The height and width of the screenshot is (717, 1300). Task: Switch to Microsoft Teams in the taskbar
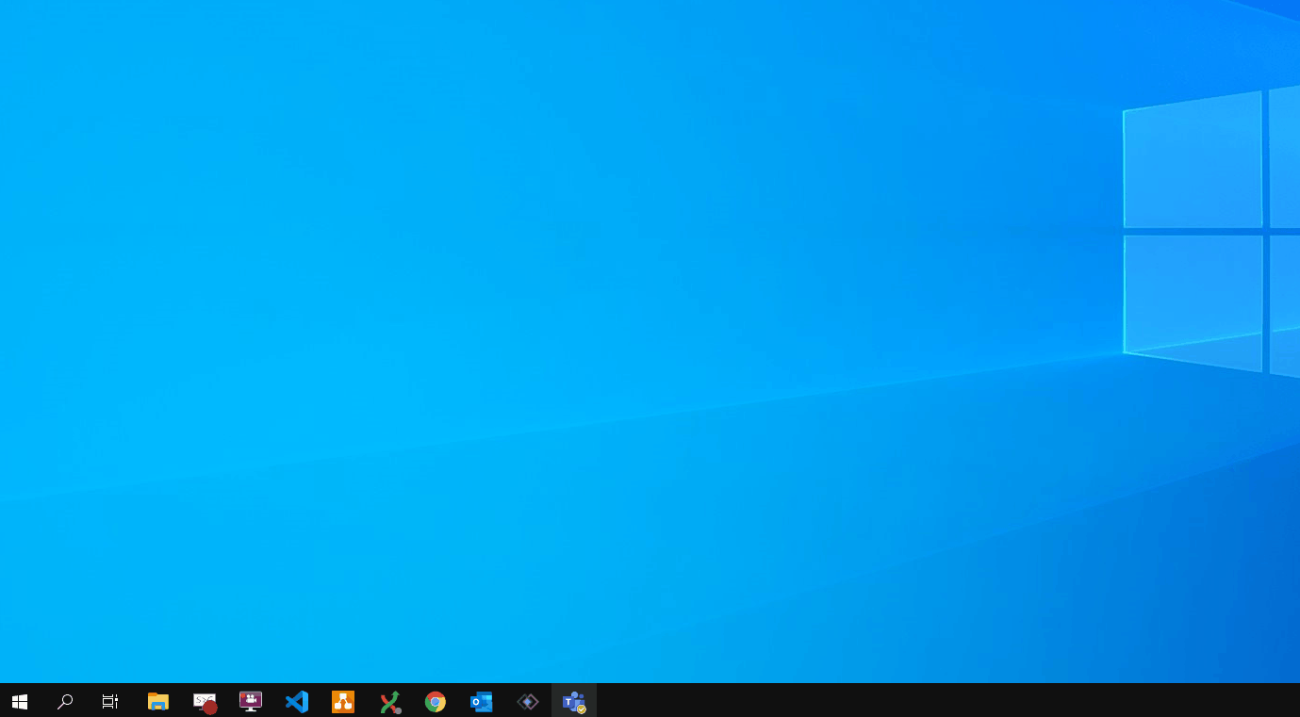pyautogui.click(x=574, y=701)
